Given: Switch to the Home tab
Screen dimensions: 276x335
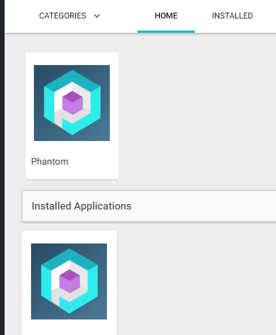Looking at the screenshot, I should coord(166,16).
